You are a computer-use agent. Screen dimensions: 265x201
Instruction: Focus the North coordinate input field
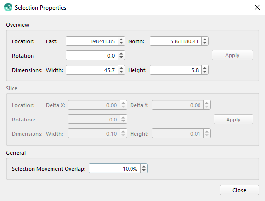pyautogui.click(x=176, y=41)
